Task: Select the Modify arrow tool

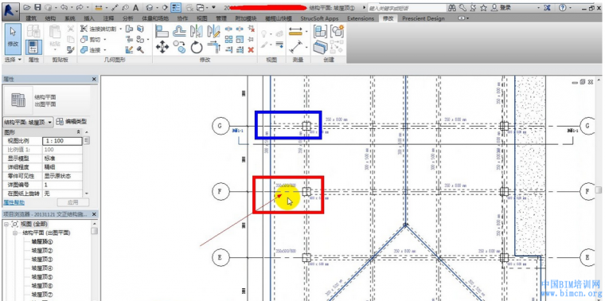Action: pyautogui.click(x=13, y=39)
